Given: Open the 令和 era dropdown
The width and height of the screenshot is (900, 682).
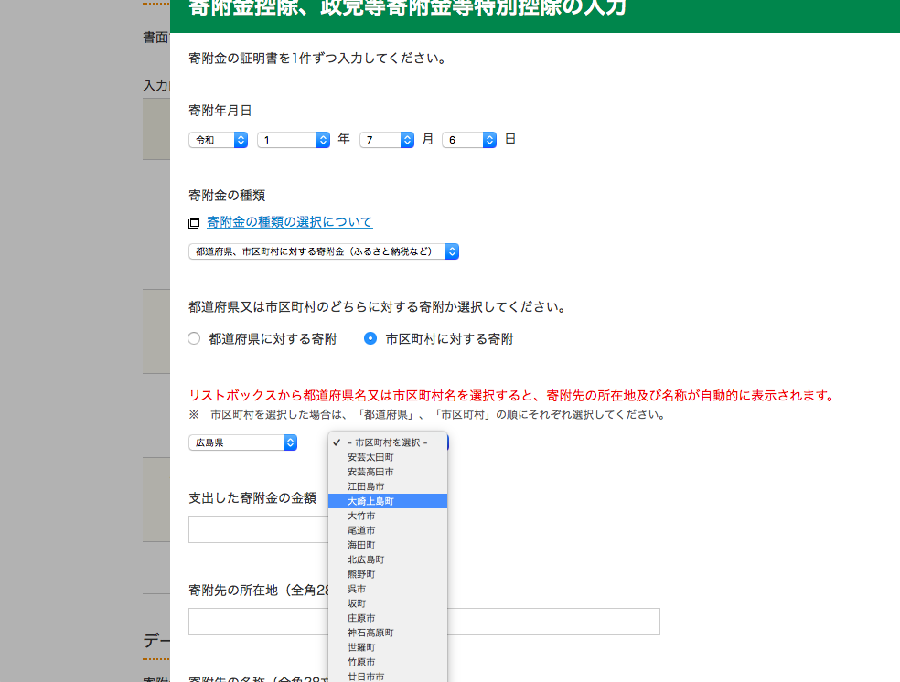Looking at the screenshot, I should point(218,139).
